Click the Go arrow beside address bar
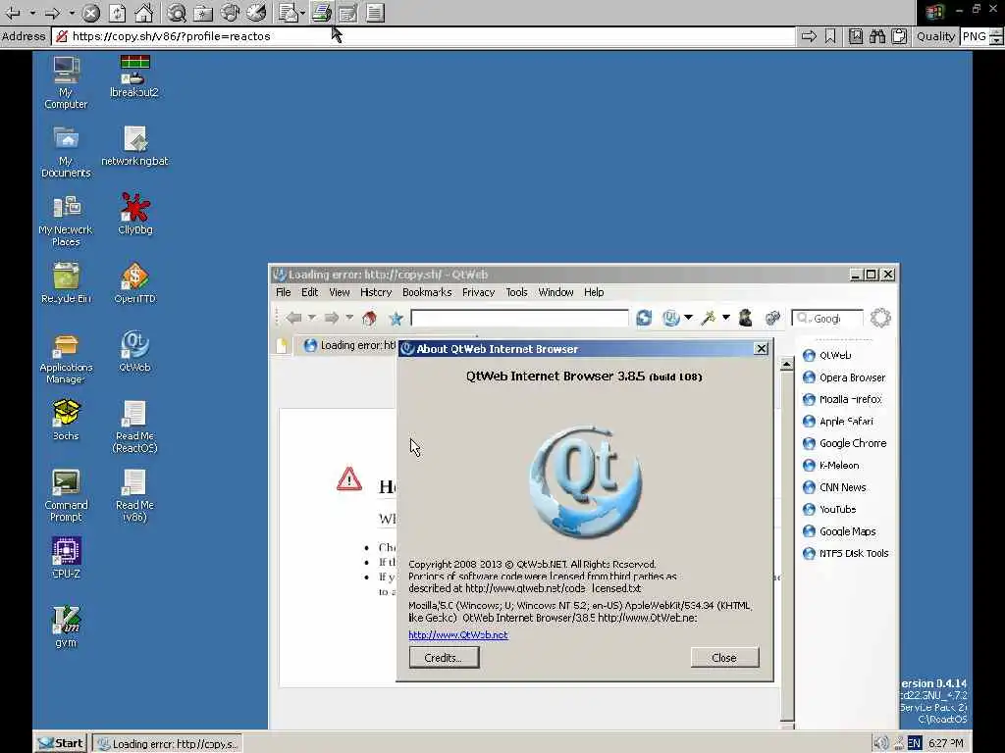 809,36
